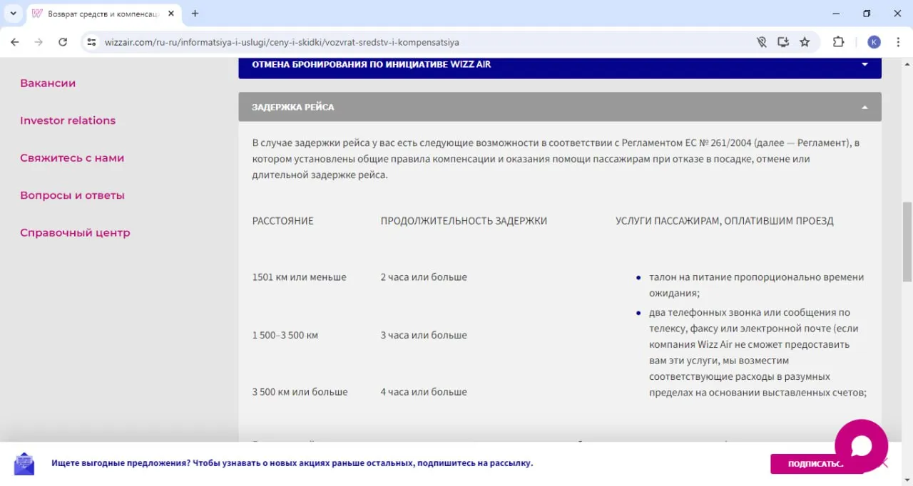
Task: Close the Wizz Air browser tab
Action: tap(171, 14)
